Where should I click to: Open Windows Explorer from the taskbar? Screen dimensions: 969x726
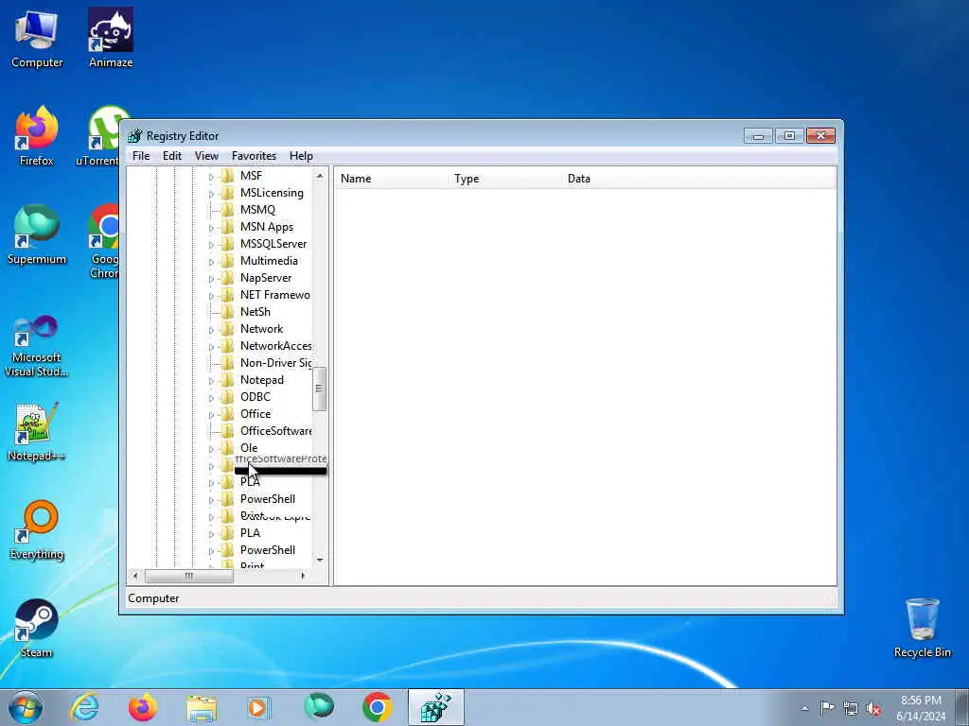tap(202, 707)
